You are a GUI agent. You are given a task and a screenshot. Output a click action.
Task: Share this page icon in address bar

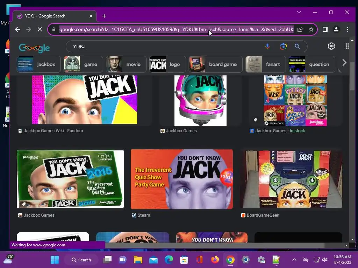pyautogui.click(x=300, y=29)
